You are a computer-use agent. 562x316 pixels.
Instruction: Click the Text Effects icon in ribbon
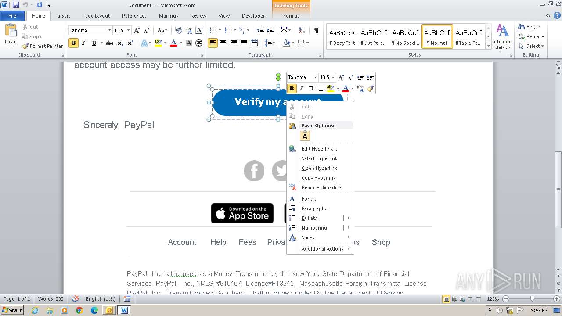coord(144,43)
